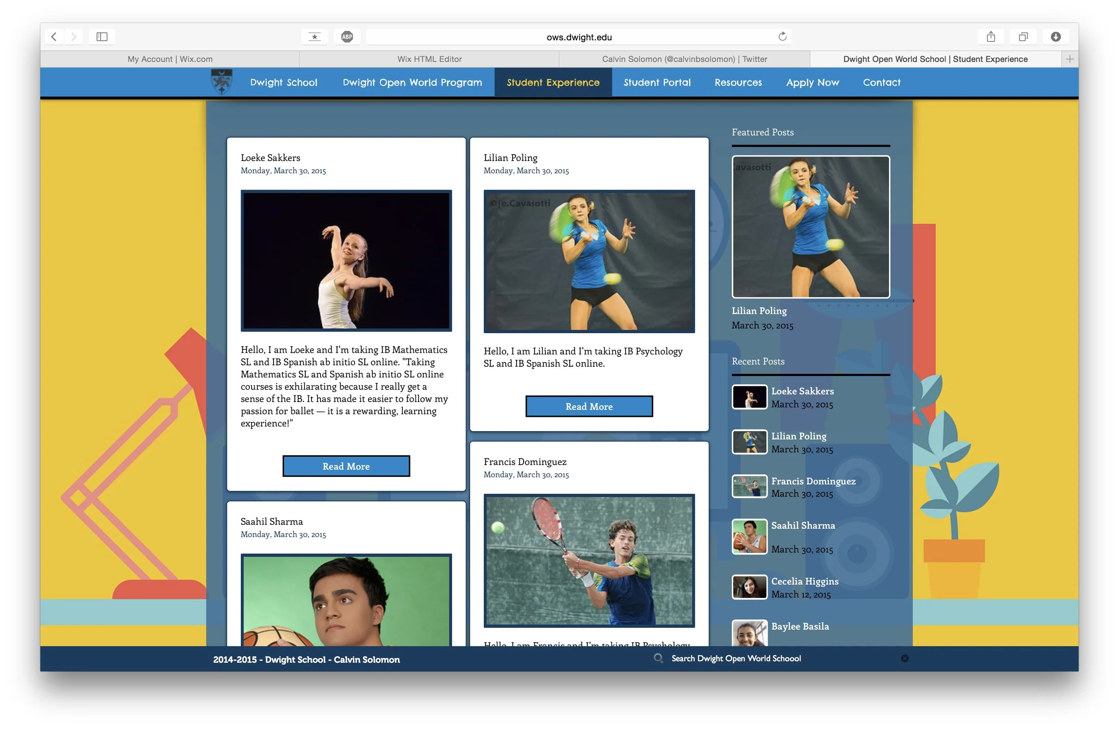The height and width of the screenshot is (729, 1119).
Task: Open the Lilian Poling post title in main column
Action: (x=510, y=158)
